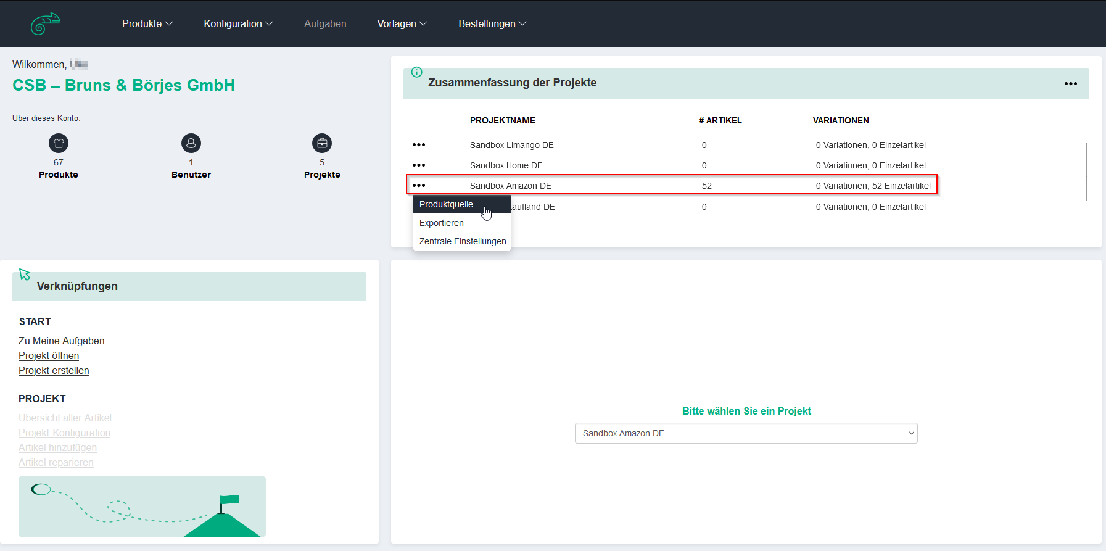Click the Projekt erstellen link

(54, 370)
